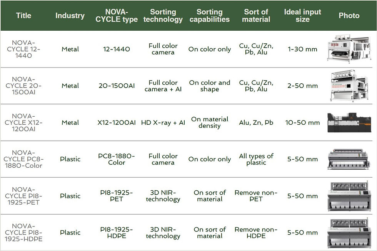Viewport: 377px width, 251px height.
Task: Click the Sorting capabilities header
Action: 209,16
